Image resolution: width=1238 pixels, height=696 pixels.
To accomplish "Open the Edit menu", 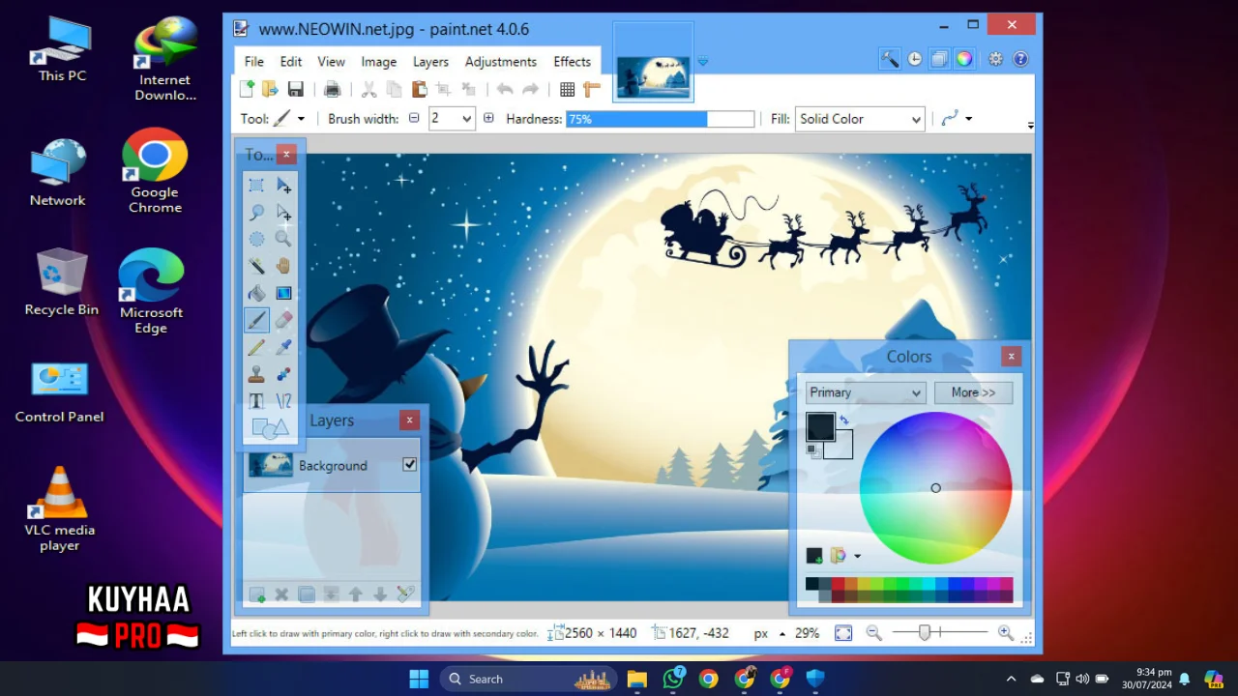I will click(x=291, y=61).
